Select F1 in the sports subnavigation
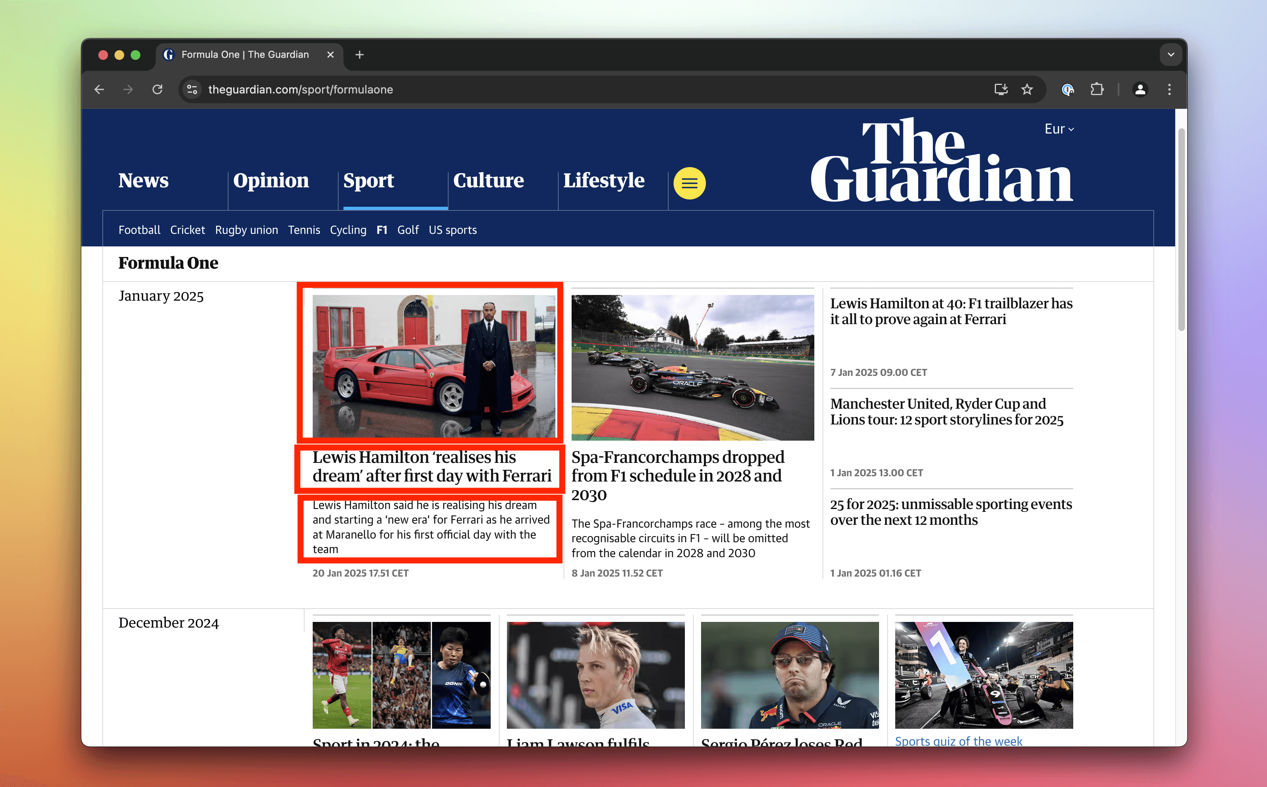 [381, 229]
